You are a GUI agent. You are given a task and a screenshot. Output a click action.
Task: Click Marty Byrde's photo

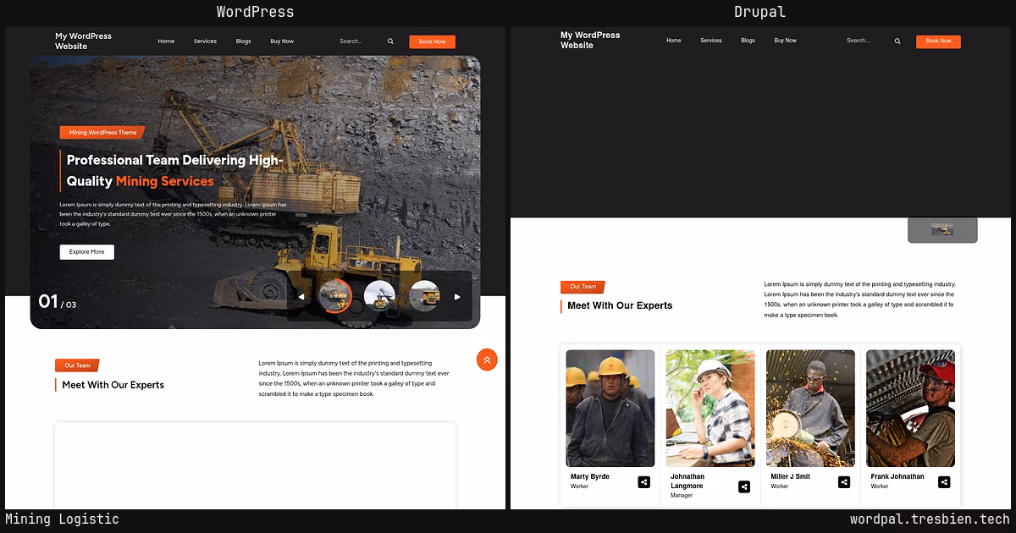tap(610, 409)
